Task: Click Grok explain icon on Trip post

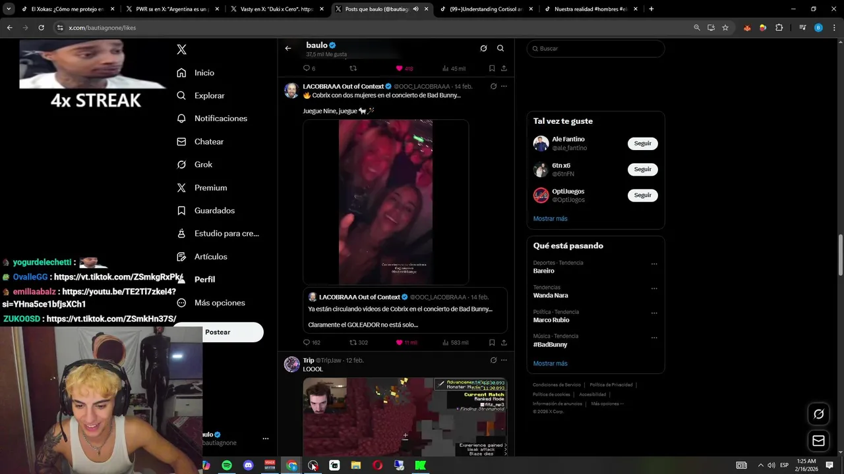Action: tap(493, 360)
